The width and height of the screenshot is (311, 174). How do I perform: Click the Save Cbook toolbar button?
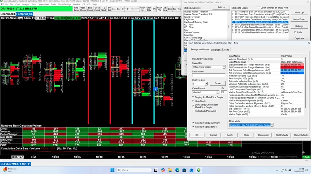pos(90,9)
